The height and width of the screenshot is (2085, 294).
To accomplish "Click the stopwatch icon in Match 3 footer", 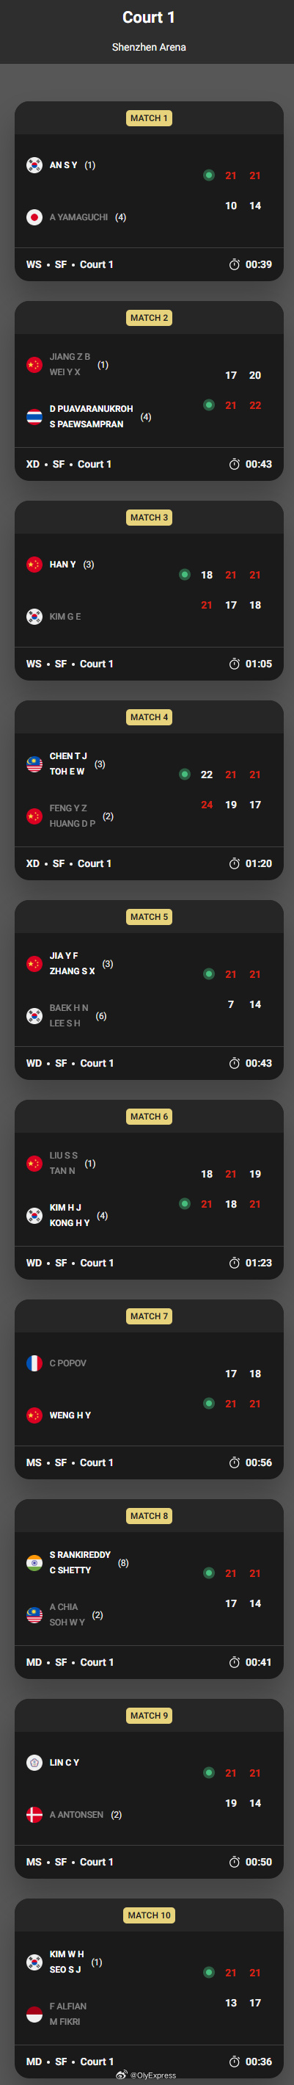I will coord(234,664).
